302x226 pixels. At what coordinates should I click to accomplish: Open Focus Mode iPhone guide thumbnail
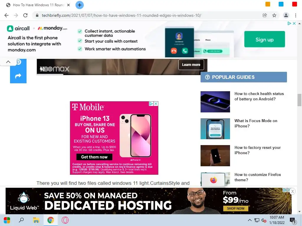(215, 129)
